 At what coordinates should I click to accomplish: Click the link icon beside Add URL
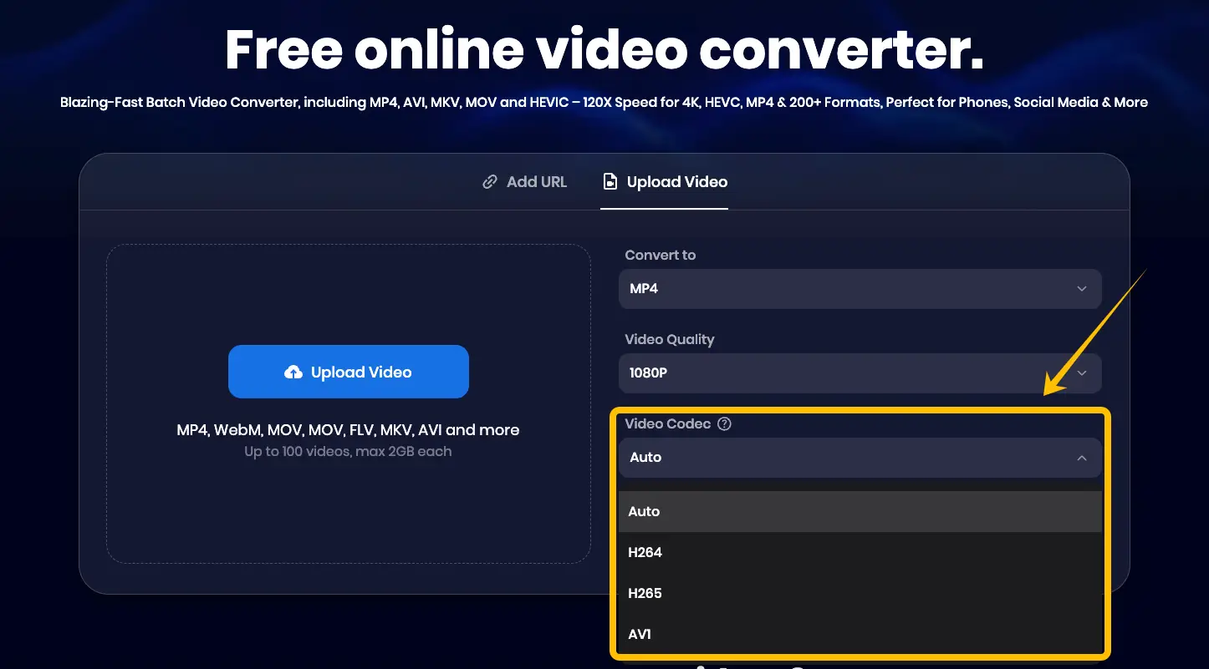(x=490, y=181)
